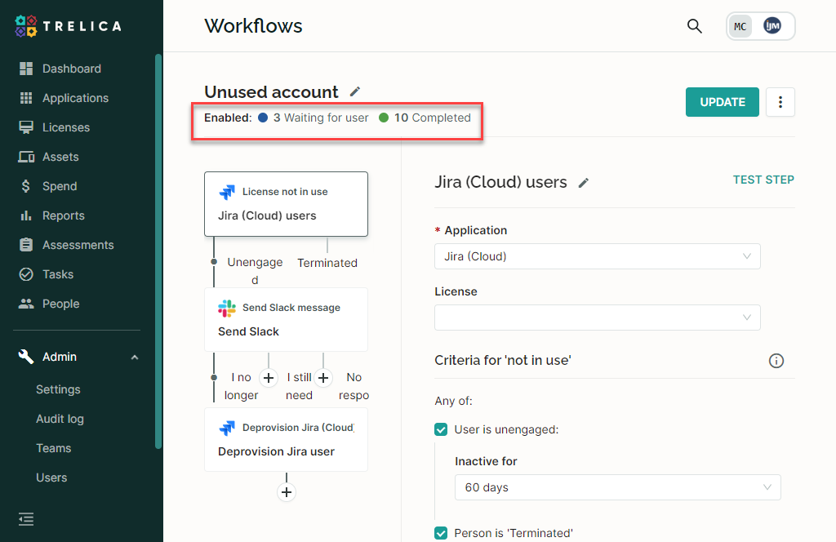This screenshot has width=836, height=542.
Task: Click the Spend dollar icon
Action: (x=25, y=186)
